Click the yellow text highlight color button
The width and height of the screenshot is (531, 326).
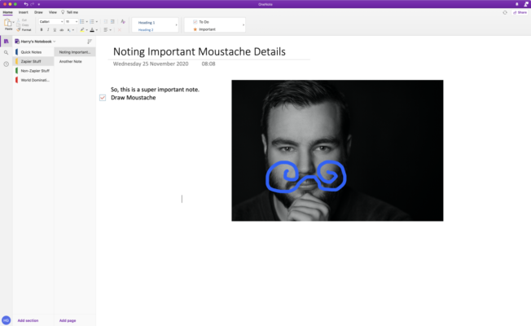82,30
